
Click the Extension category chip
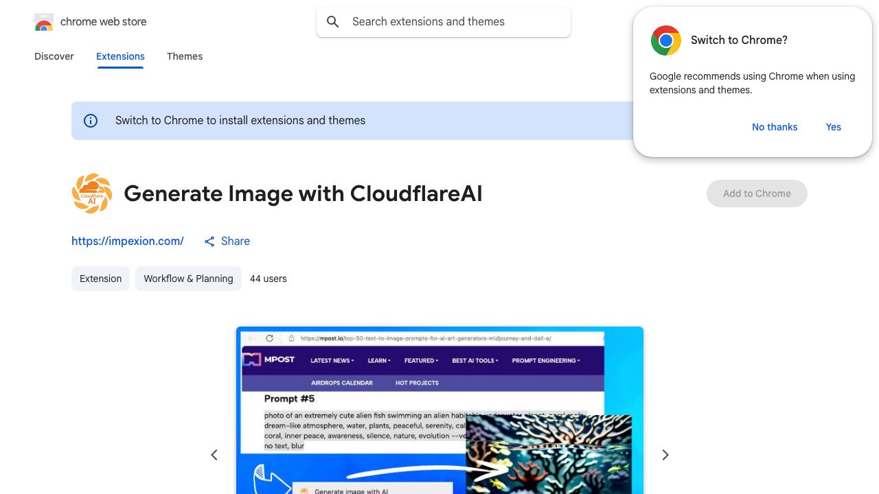tap(100, 279)
